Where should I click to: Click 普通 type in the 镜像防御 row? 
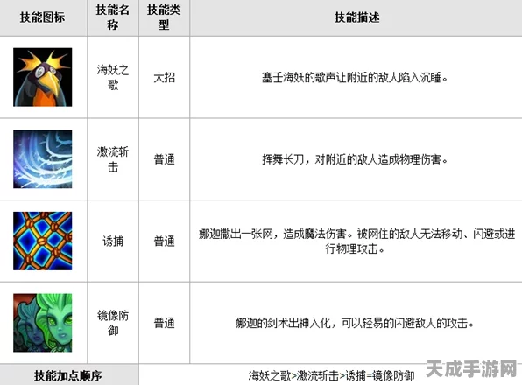click(164, 323)
